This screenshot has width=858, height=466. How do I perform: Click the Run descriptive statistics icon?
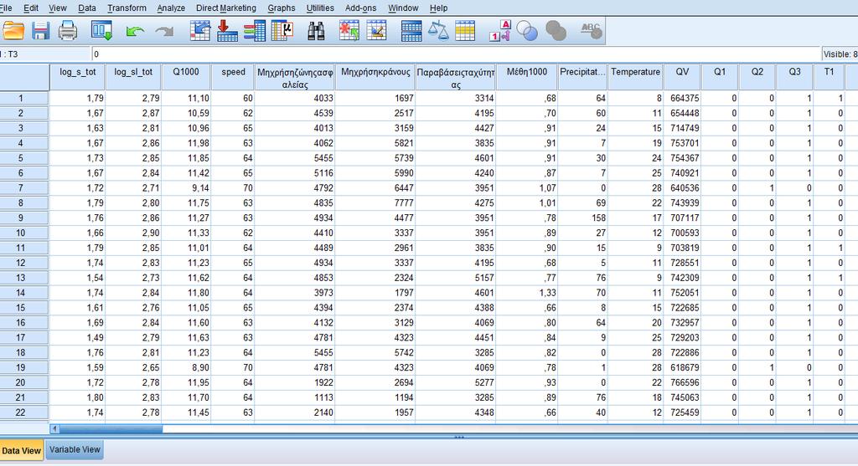click(x=282, y=31)
